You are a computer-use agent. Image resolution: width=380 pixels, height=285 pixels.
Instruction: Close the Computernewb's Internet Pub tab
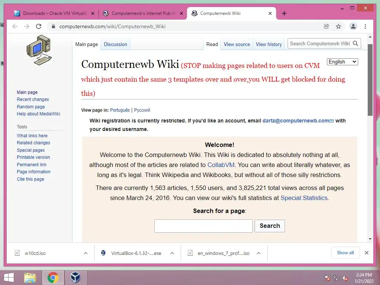(x=181, y=13)
